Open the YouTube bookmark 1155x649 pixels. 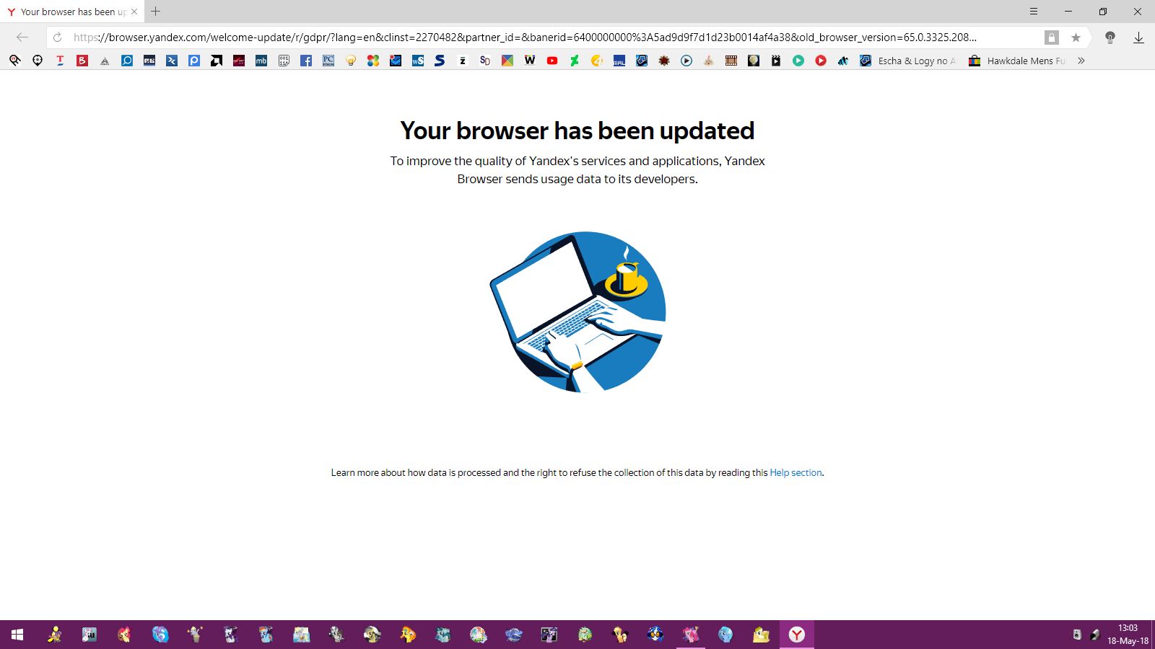552,61
